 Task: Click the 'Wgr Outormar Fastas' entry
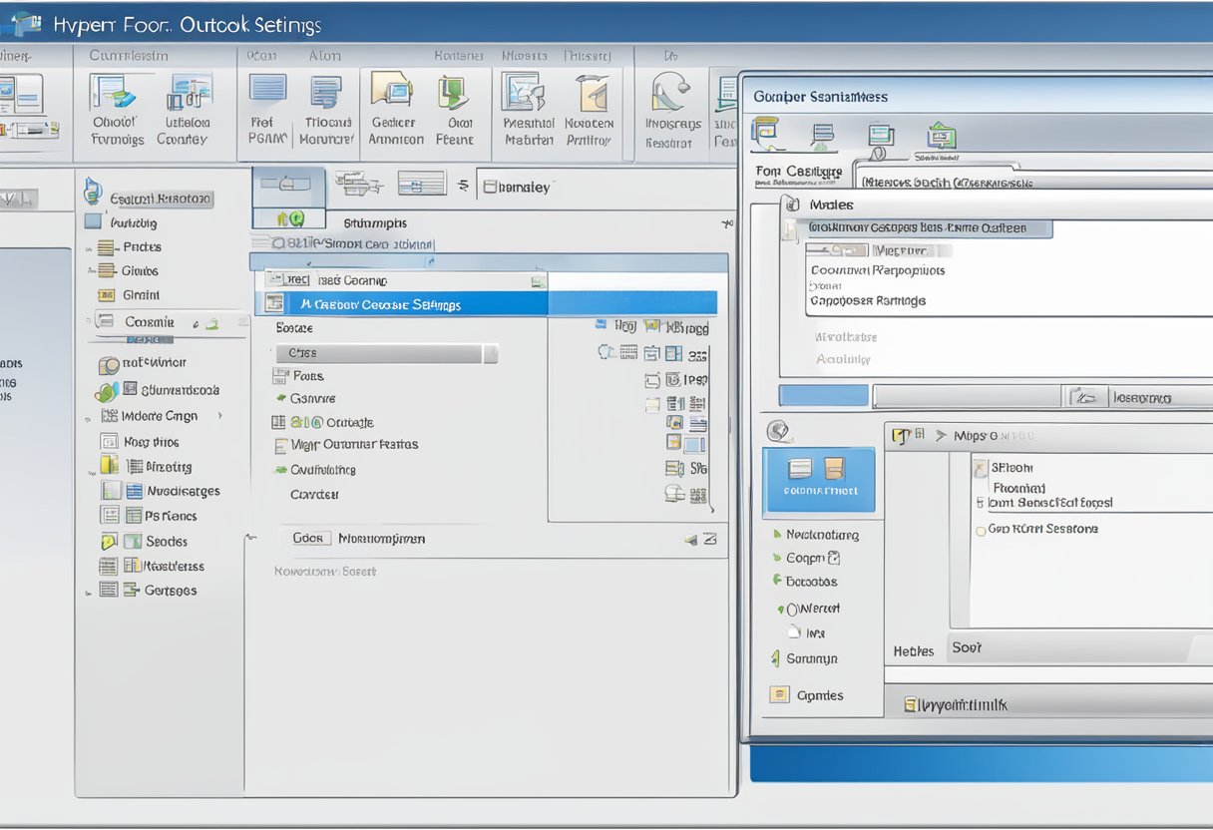354,444
